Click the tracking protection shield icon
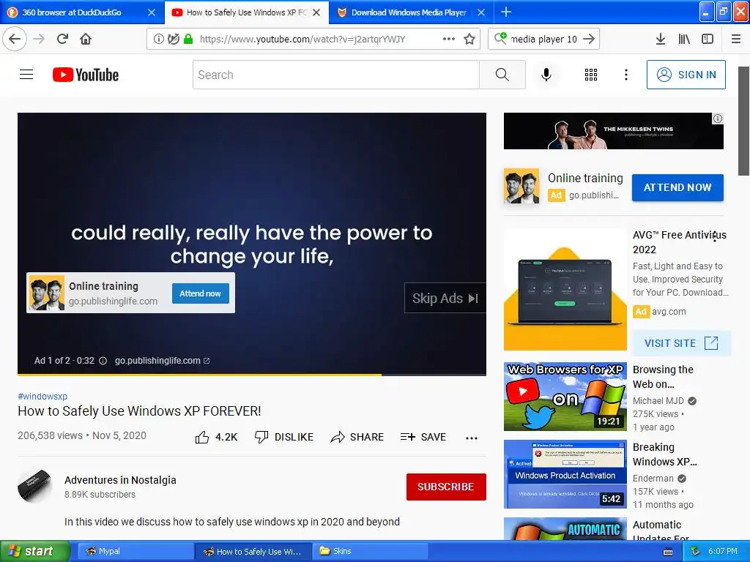The height and width of the screenshot is (562, 750). (174, 40)
